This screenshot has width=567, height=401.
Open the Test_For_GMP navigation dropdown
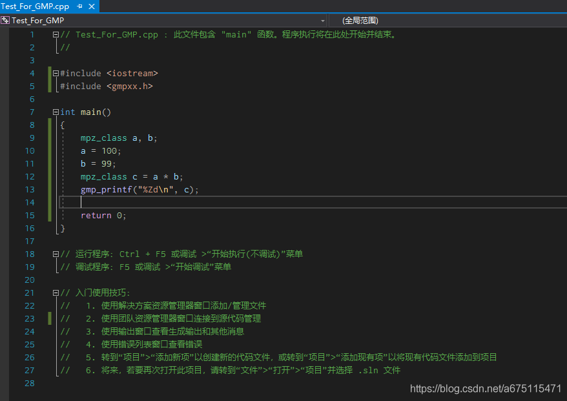tap(323, 20)
